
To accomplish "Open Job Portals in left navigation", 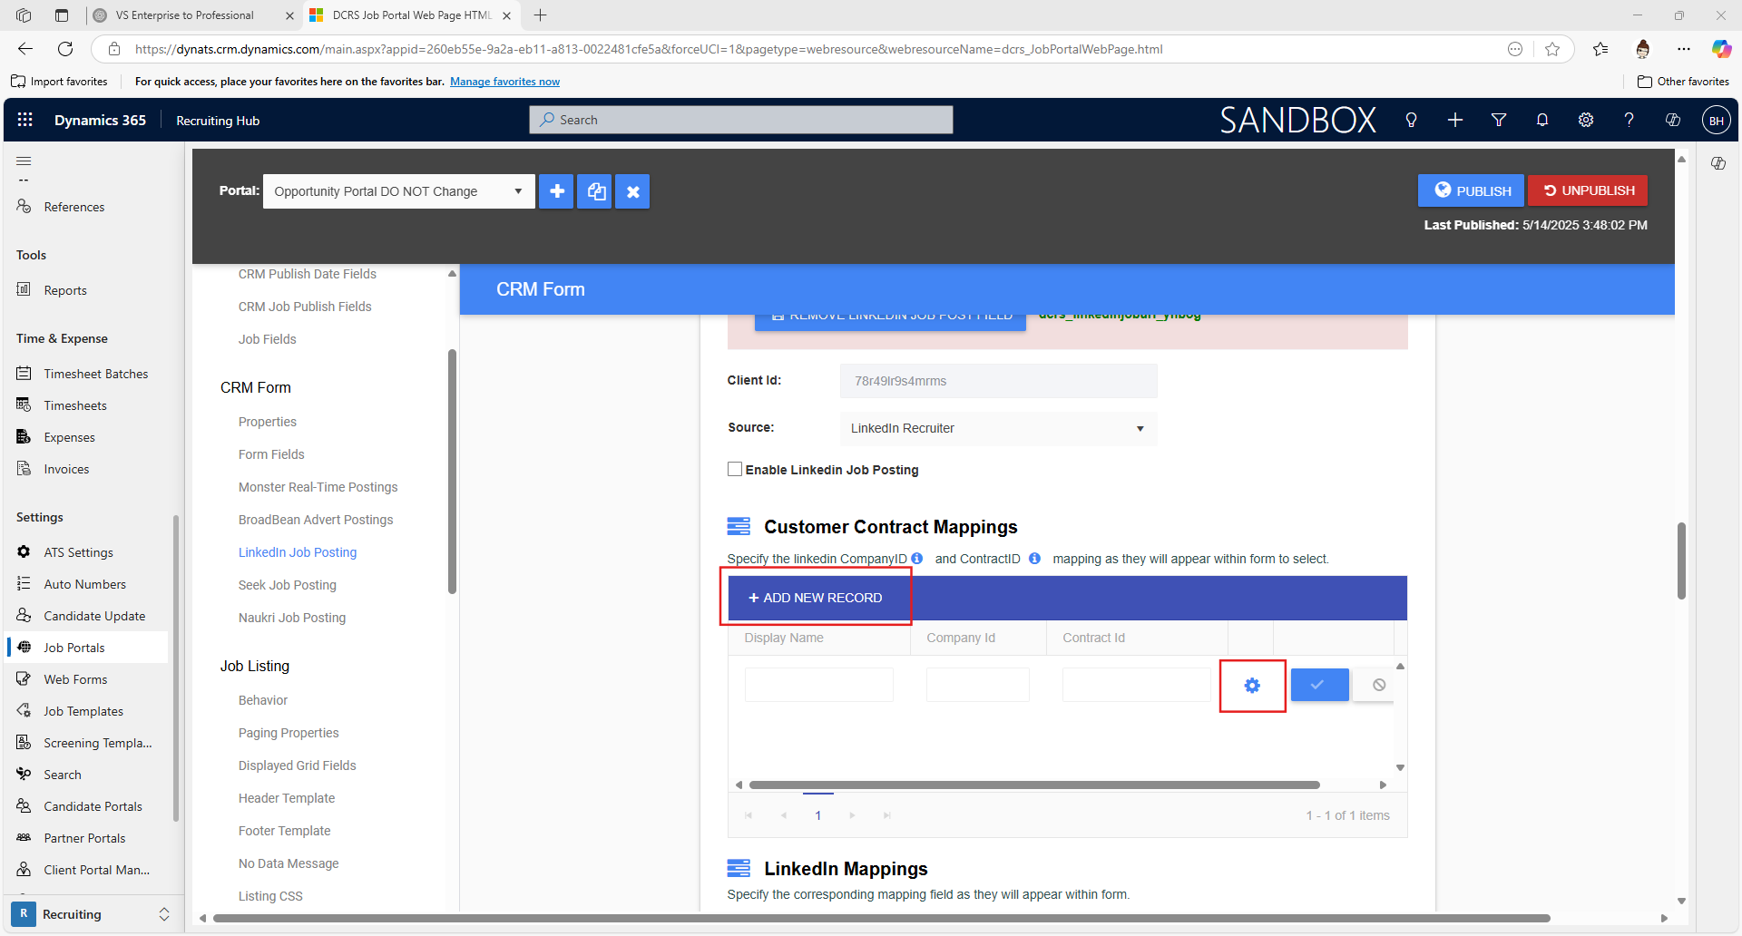I will pos(87,648).
